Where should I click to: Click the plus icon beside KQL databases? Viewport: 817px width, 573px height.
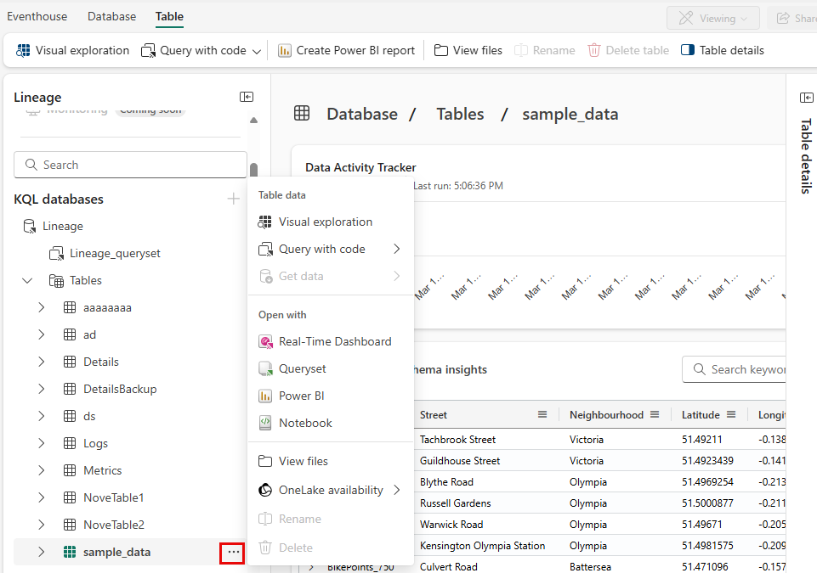pyautogui.click(x=234, y=199)
